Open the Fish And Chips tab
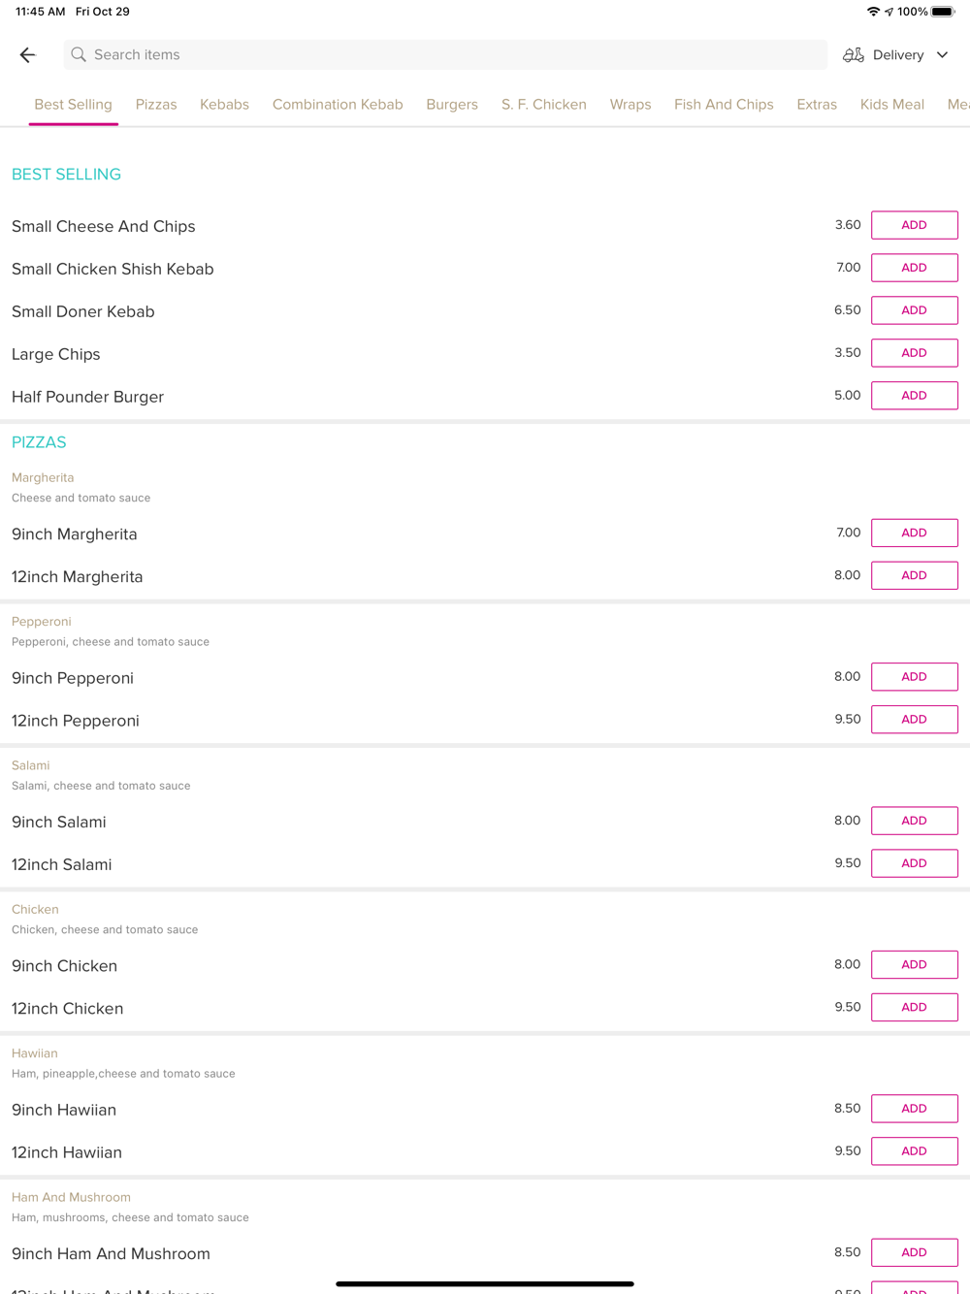Screen dimensions: 970x1294 click(724, 105)
